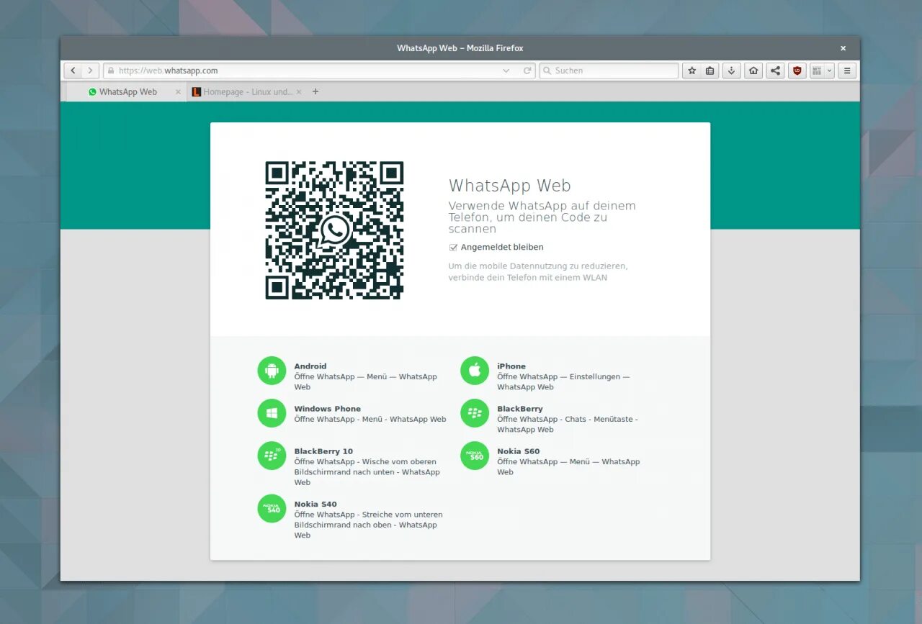The image size is (922, 624).
Task: Click the Android heading text
Action: [x=310, y=366]
